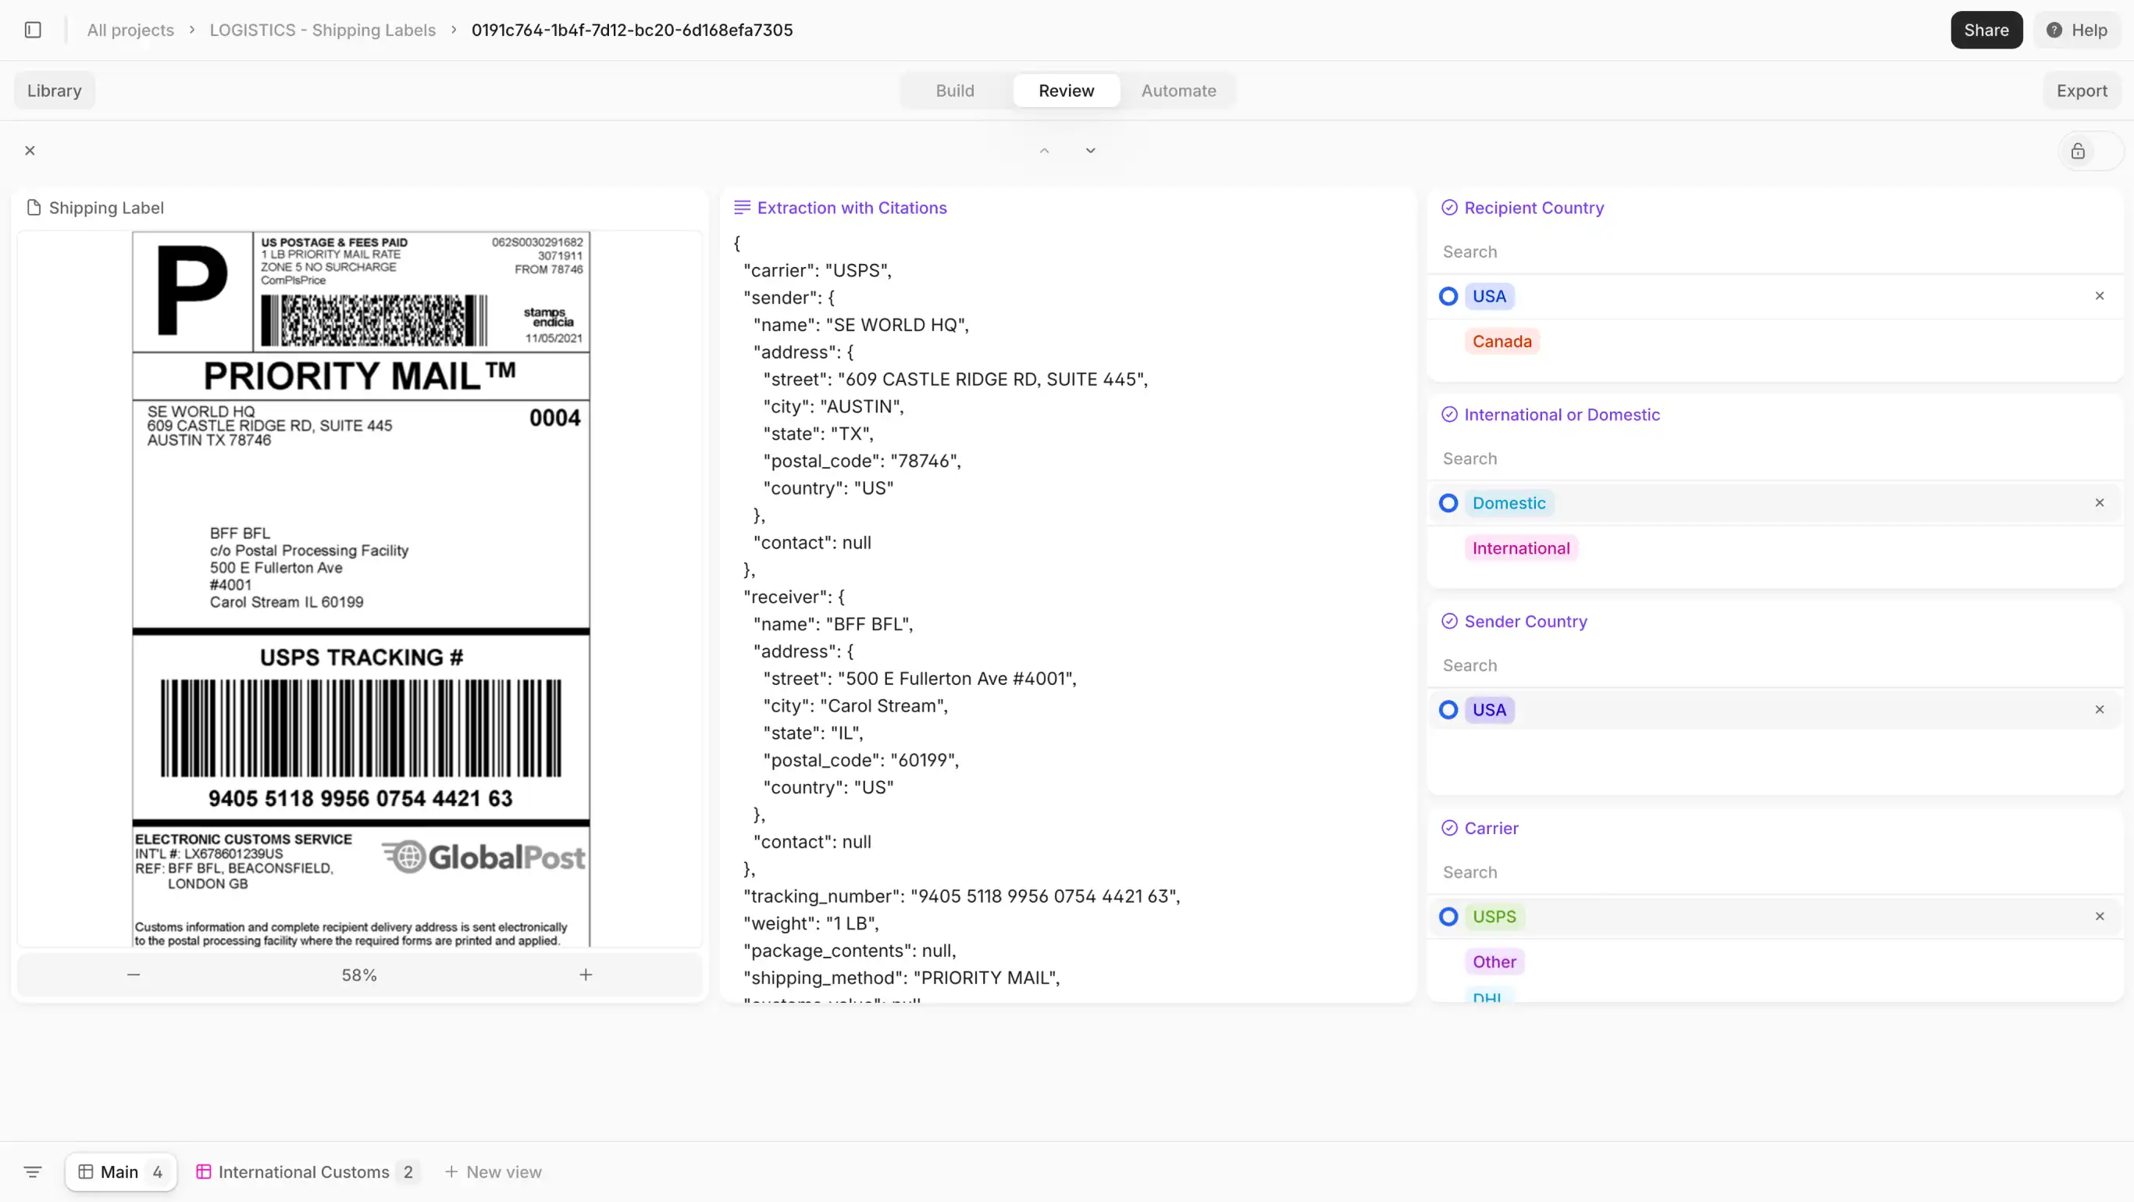Focus the Carrier search field
The width and height of the screenshot is (2134, 1202).
[x=1775, y=872]
